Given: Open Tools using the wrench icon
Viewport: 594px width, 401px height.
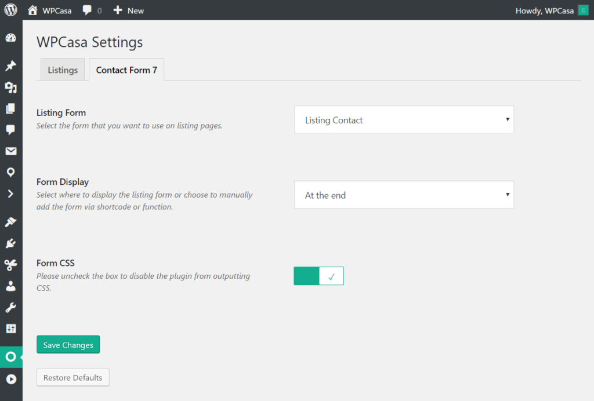Looking at the screenshot, I should pos(11,307).
